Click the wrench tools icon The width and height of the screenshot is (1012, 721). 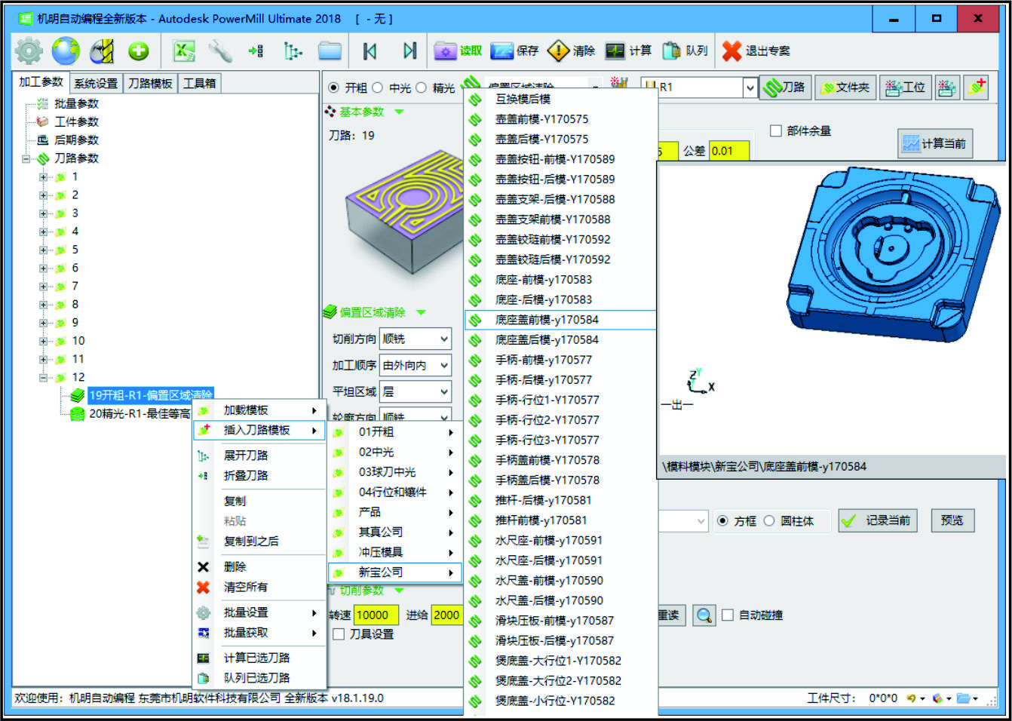tap(219, 51)
